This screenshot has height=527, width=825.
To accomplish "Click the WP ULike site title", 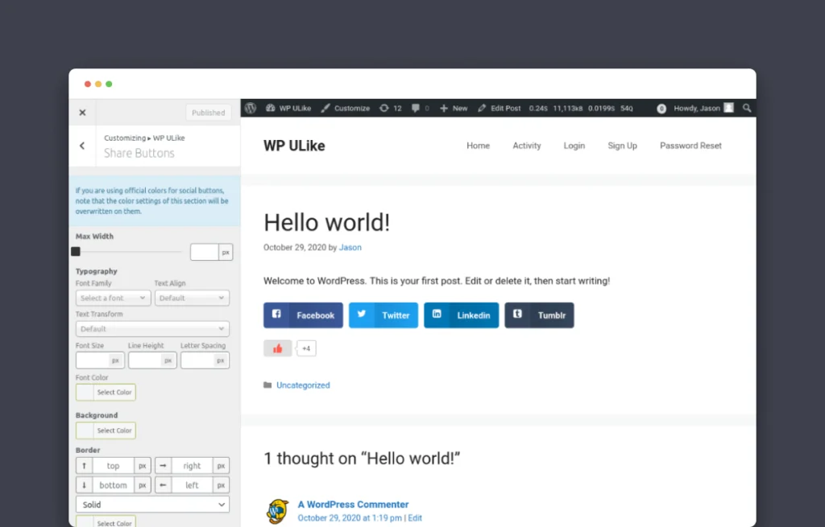I will (294, 146).
